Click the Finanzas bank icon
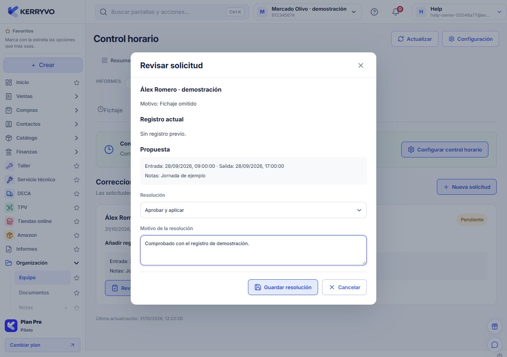 point(9,152)
